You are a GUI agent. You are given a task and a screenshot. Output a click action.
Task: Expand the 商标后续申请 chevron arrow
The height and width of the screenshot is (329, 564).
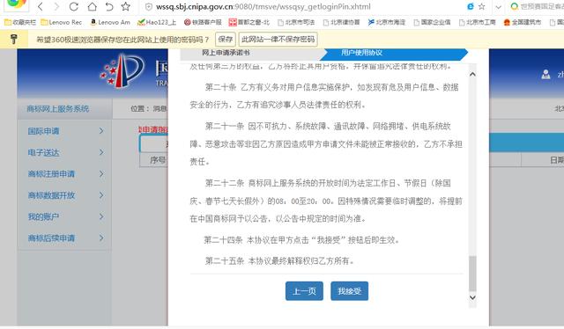pos(101,238)
